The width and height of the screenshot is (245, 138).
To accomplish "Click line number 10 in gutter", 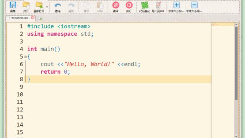I will click(x=20, y=95).
